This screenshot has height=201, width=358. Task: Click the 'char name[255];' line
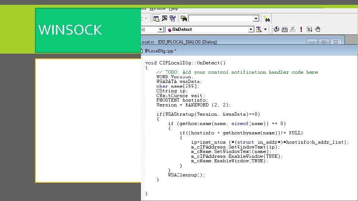(x=178, y=86)
